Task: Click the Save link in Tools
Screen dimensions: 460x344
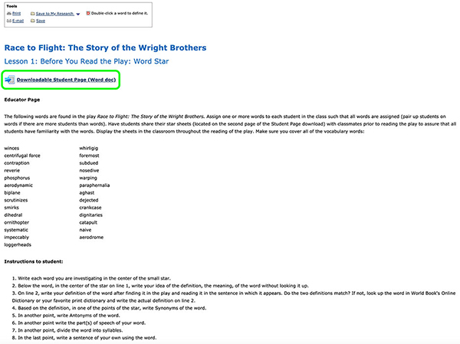Action: 41,21
